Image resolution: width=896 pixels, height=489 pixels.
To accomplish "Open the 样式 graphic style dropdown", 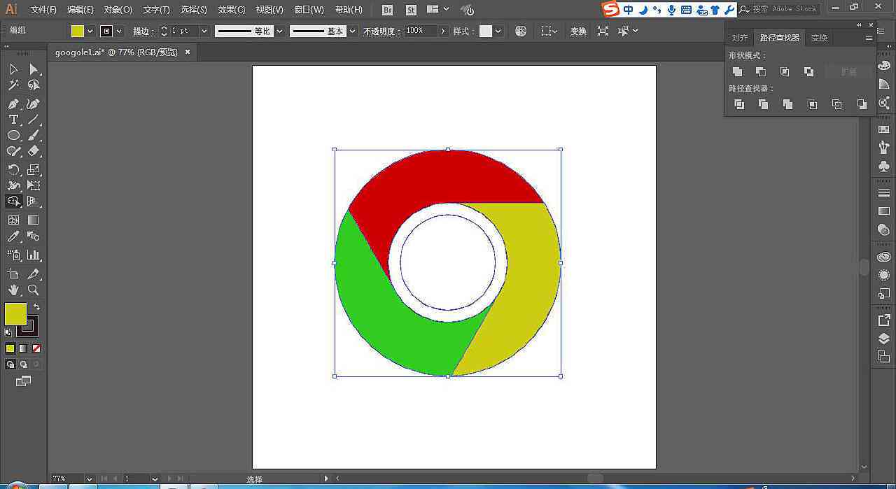I will click(498, 31).
